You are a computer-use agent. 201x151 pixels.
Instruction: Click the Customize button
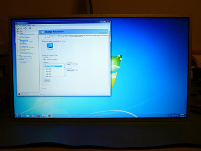(x=47, y=81)
